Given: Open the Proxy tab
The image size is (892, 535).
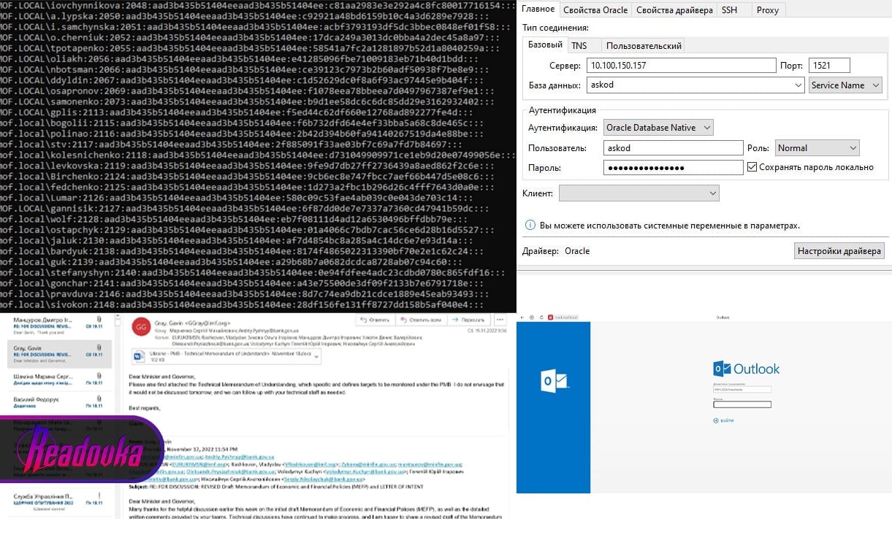Looking at the screenshot, I should [767, 9].
